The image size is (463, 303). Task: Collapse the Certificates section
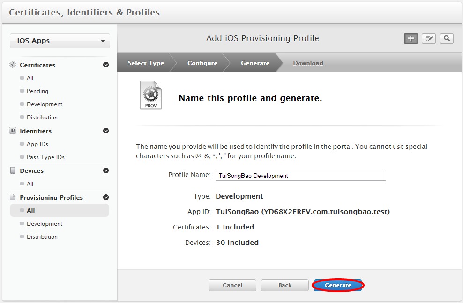[106, 65]
